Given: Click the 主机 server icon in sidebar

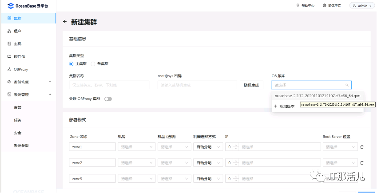Looking at the screenshot, I should (9, 44).
